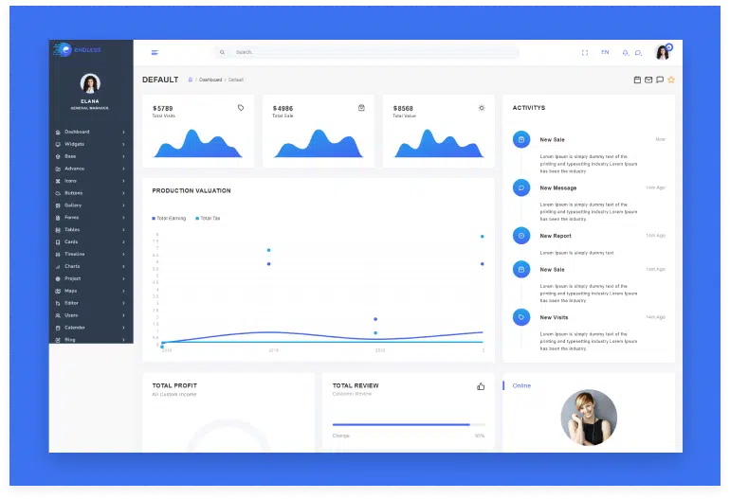This screenshot has width=730, height=499.
Task: Expand the Base menu chevron
Action: click(123, 157)
